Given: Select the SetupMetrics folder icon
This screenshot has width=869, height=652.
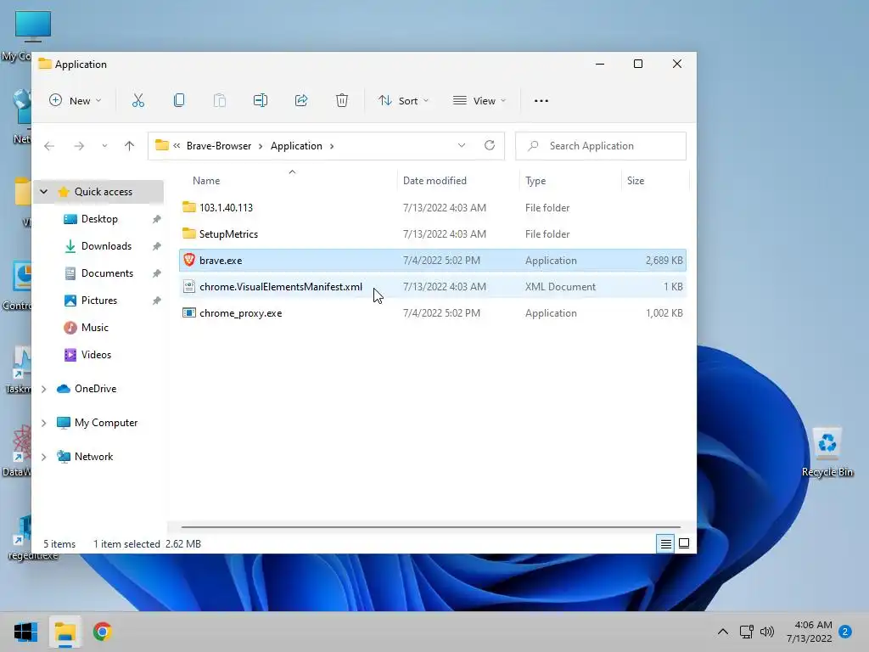Looking at the screenshot, I should [189, 233].
